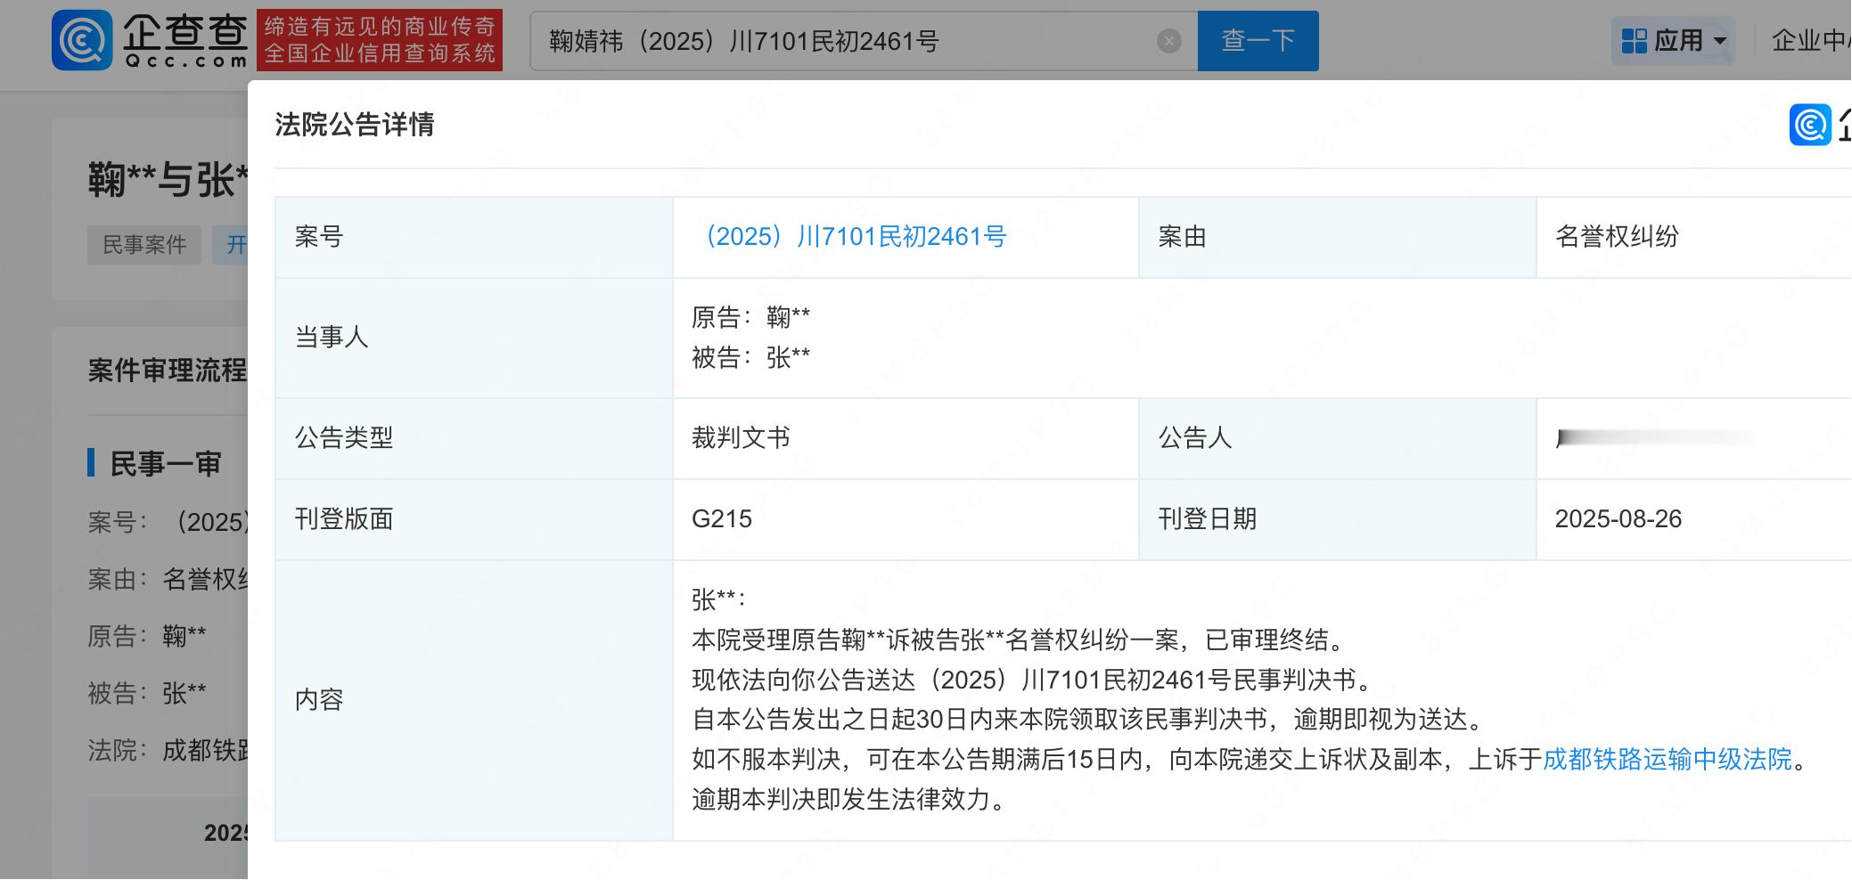The height and width of the screenshot is (880, 1852).
Task: Select 名誉权纠纷 cell value
Action: point(1617,237)
